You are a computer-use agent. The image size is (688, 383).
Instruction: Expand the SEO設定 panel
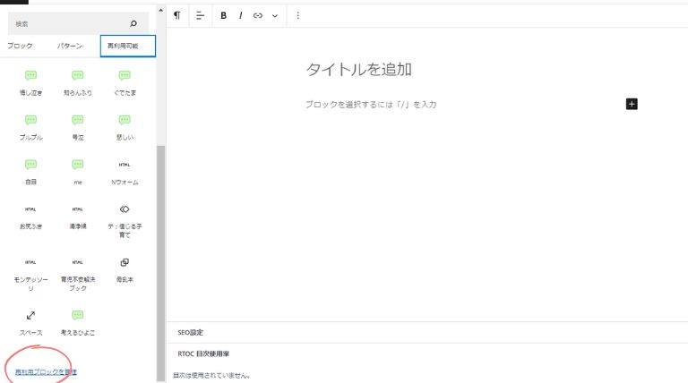click(x=190, y=332)
